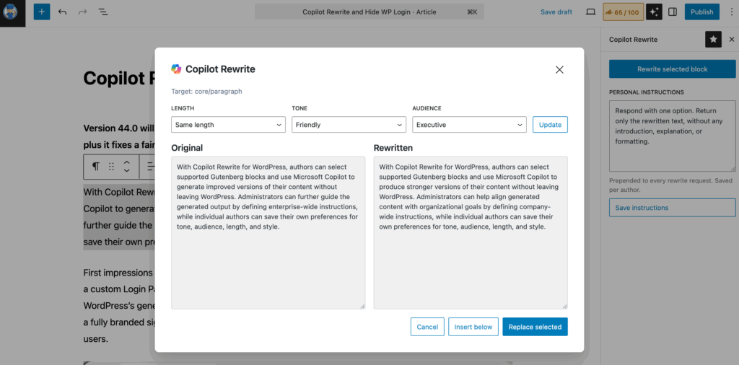Click the 'Target: core/paragraph' label
739x365 pixels.
pyautogui.click(x=206, y=92)
